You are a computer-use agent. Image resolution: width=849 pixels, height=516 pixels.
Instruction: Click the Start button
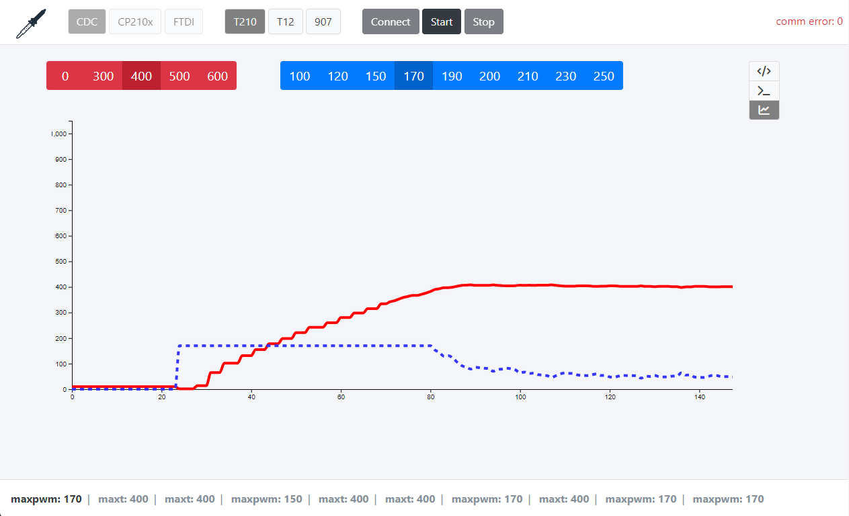pyautogui.click(x=442, y=21)
